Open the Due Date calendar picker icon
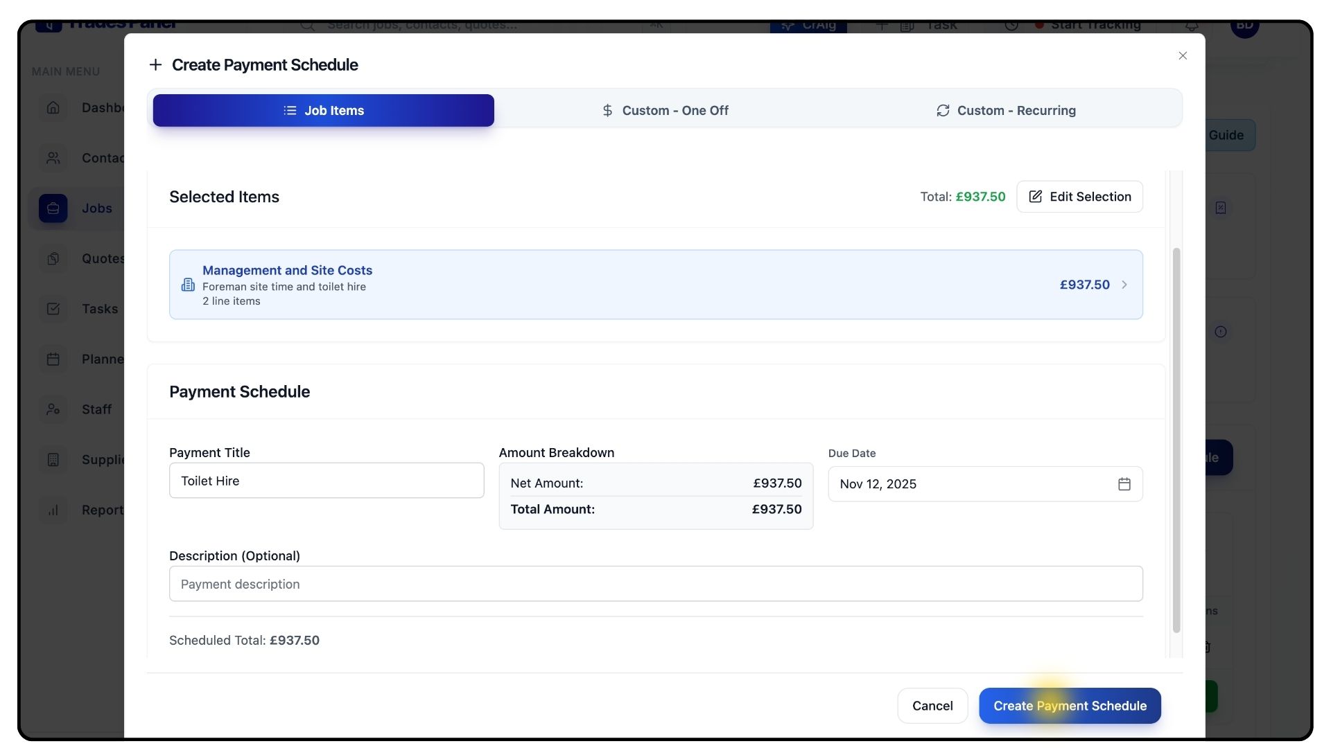 (1124, 484)
